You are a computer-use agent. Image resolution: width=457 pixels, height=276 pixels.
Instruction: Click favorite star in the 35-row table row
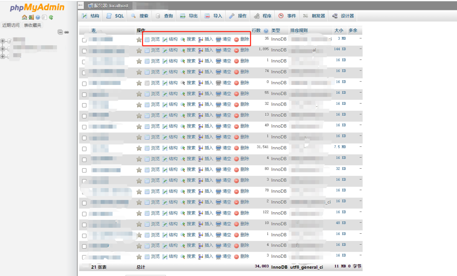(x=139, y=40)
